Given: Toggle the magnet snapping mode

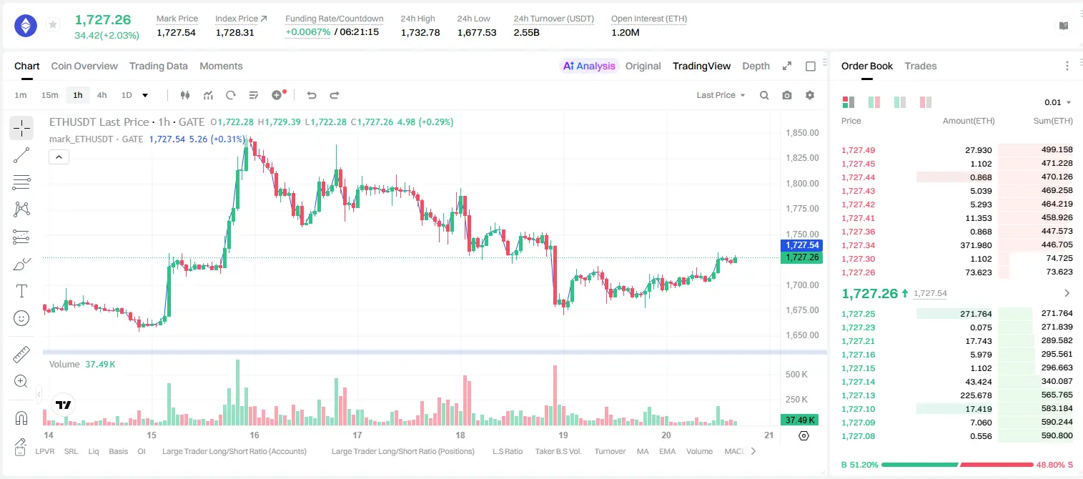Looking at the screenshot, I should click(21, 418).
